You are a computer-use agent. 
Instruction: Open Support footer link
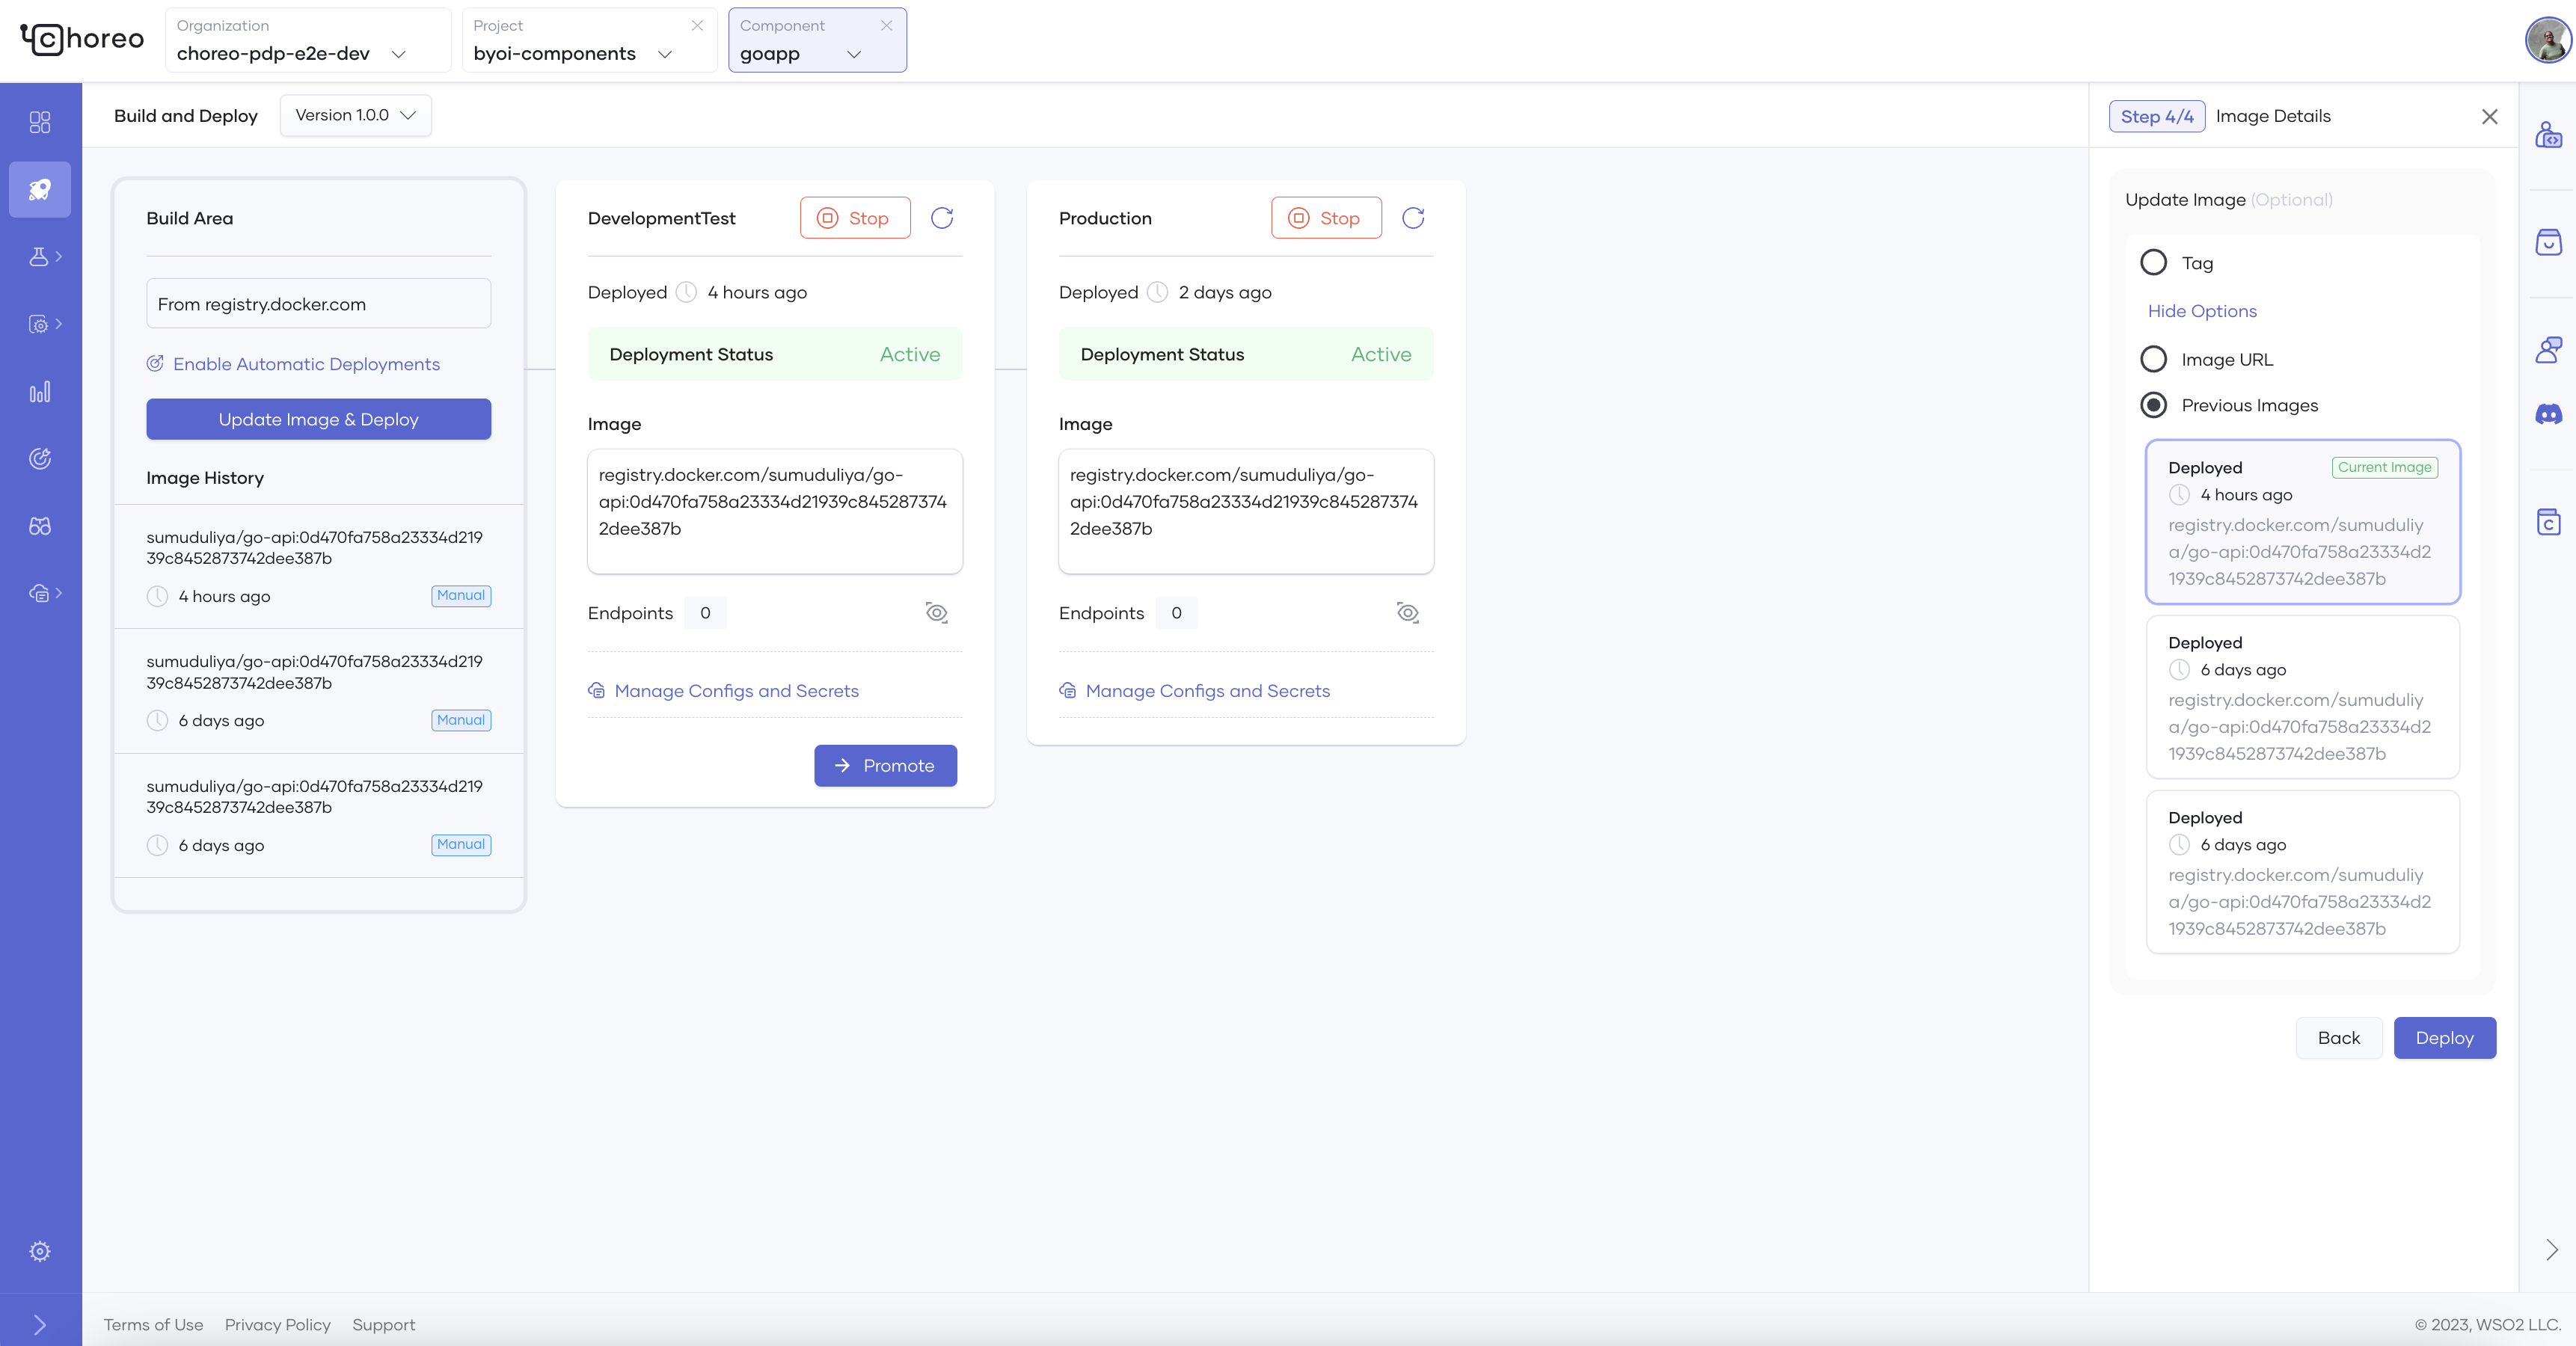(383, 1324)
